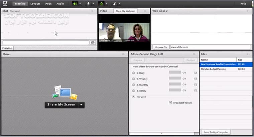The image size is (254, 137).
Task: Click the woman's webcam video feed
Action: [137, 32]
